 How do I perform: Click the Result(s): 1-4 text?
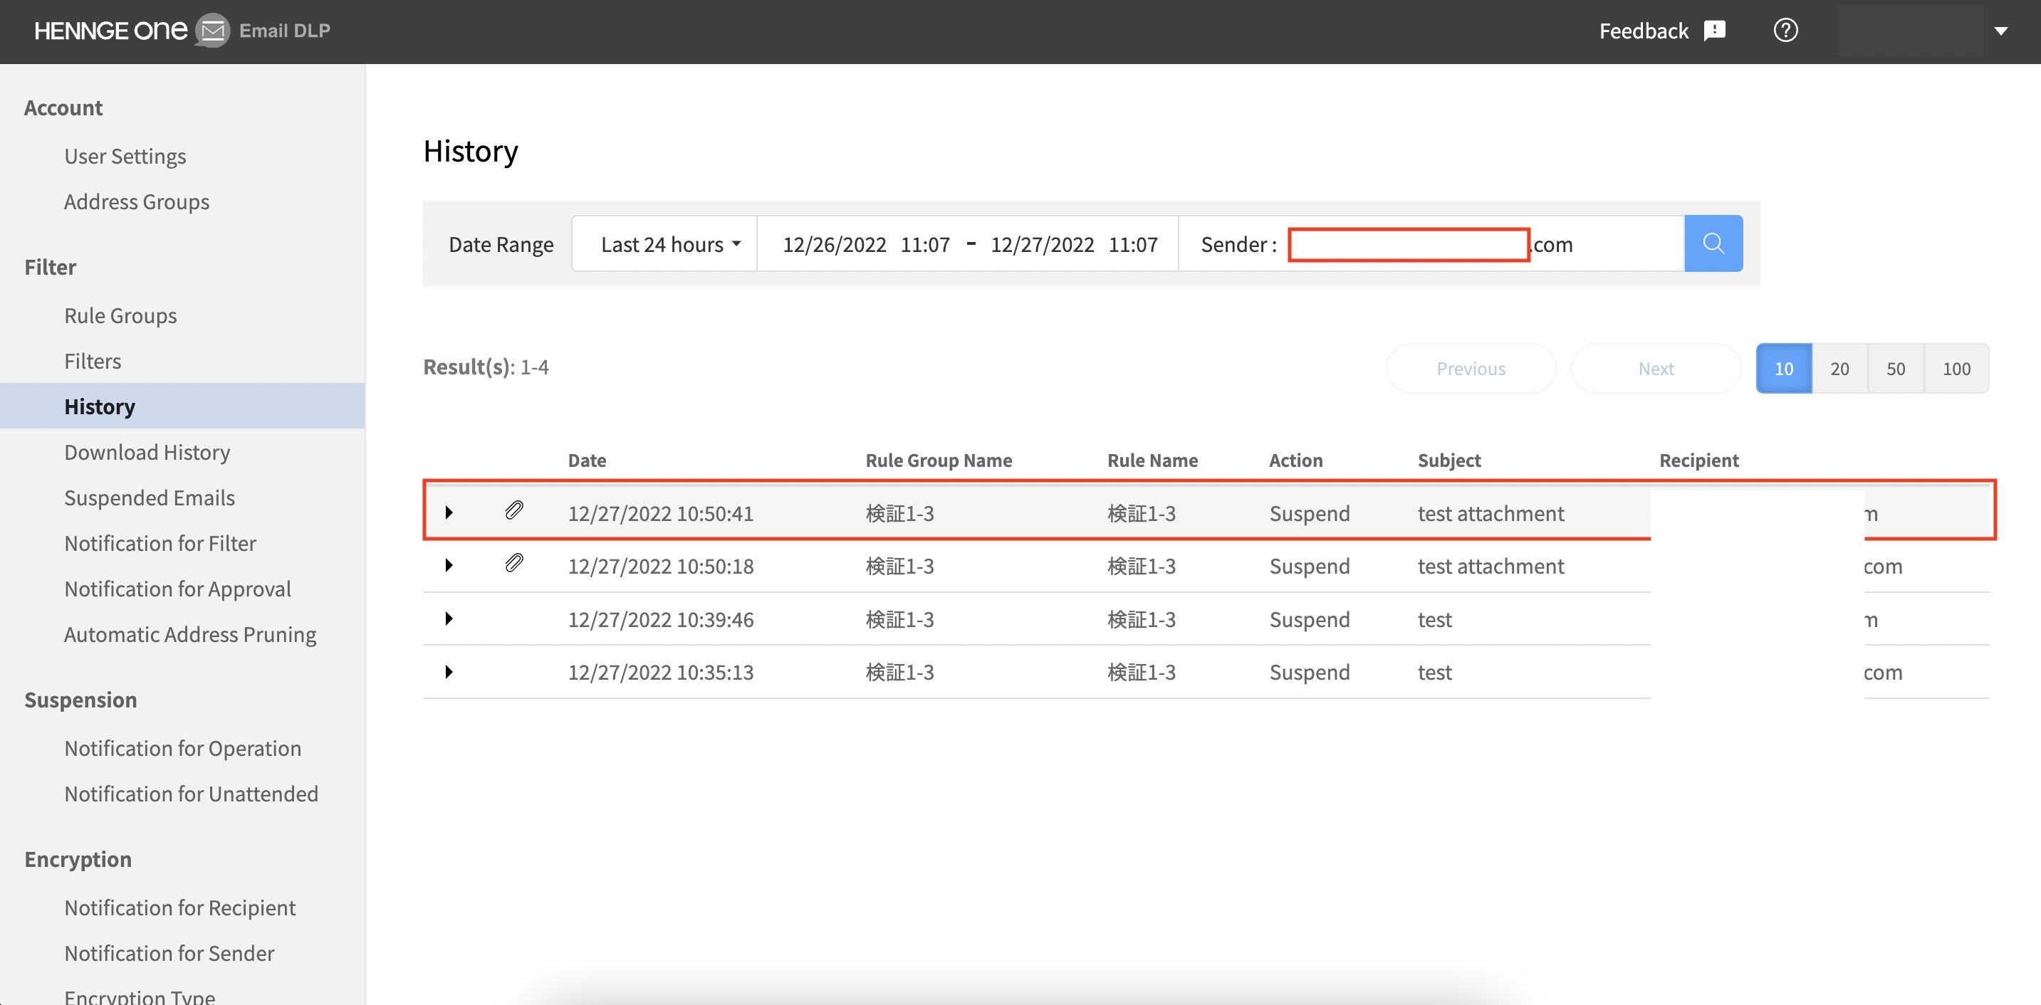pos(486,367)
